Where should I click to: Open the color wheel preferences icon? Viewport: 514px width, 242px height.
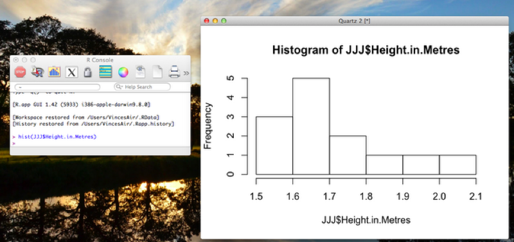pyautogui.click(x=123, y=72)
